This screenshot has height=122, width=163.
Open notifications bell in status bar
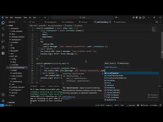click(x=160, y=105)
